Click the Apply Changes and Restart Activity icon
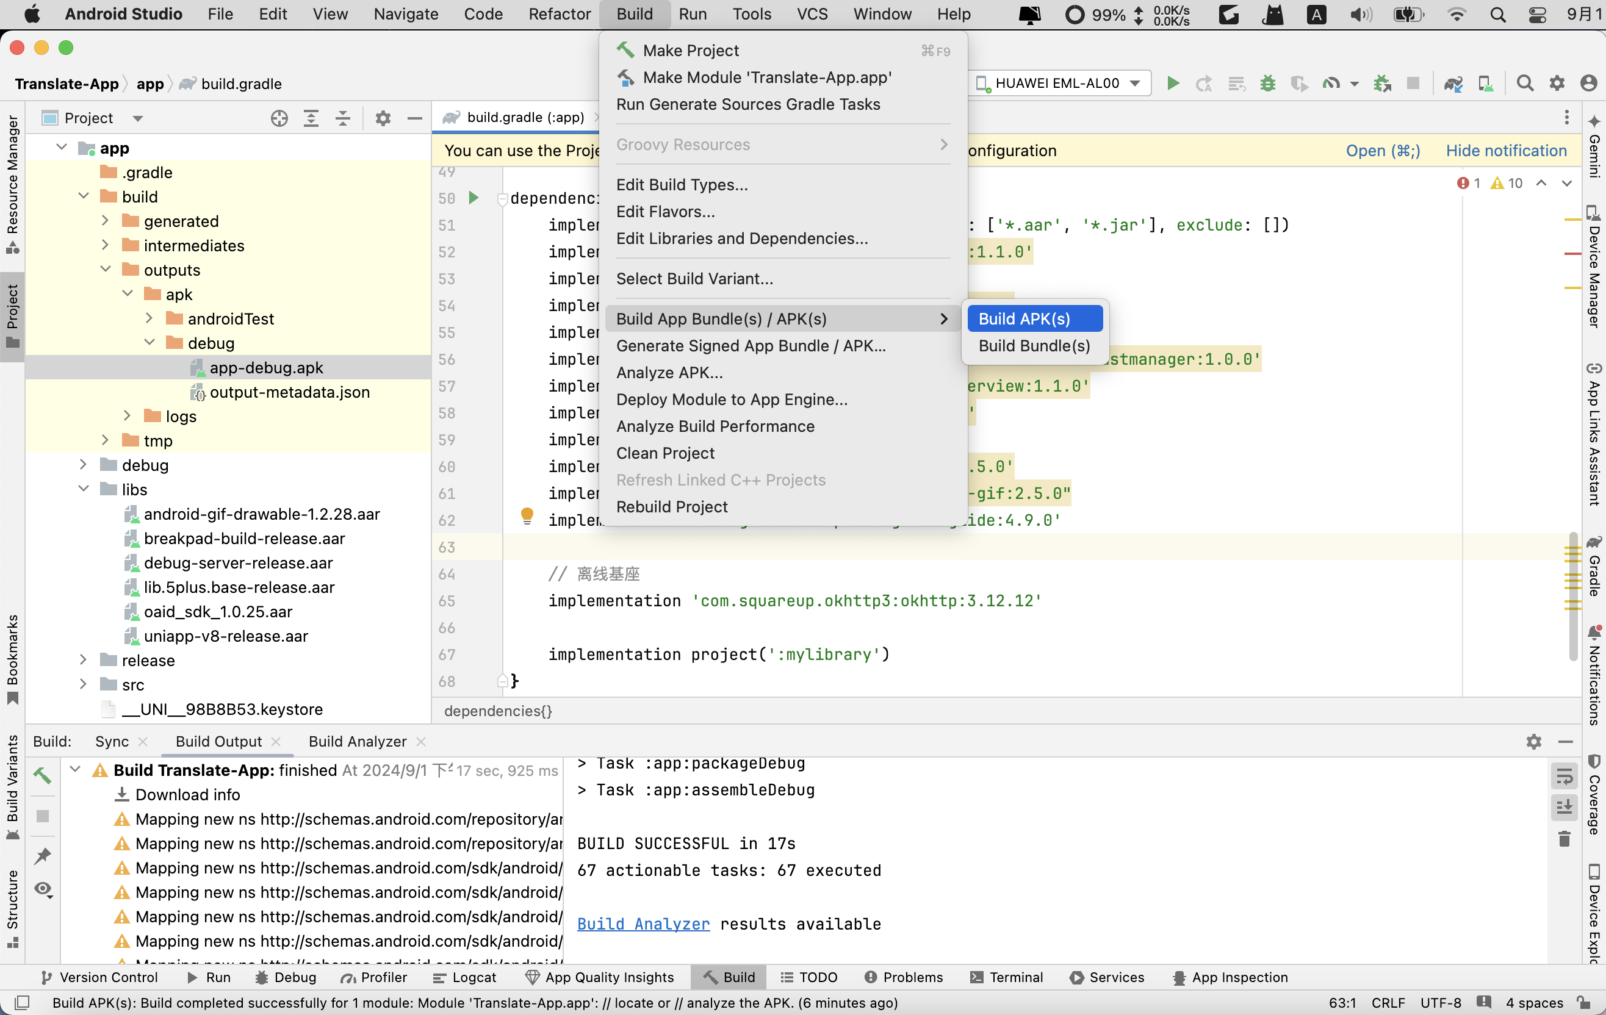This screenshot has width=1606, height=1015. [x=1204, y=84]
